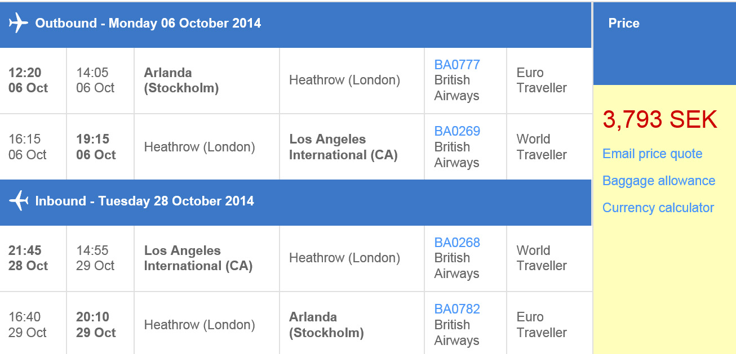736x354 pixels.
Task: Select the 12:20 departure time cell
Action: (x=28, y=80)
